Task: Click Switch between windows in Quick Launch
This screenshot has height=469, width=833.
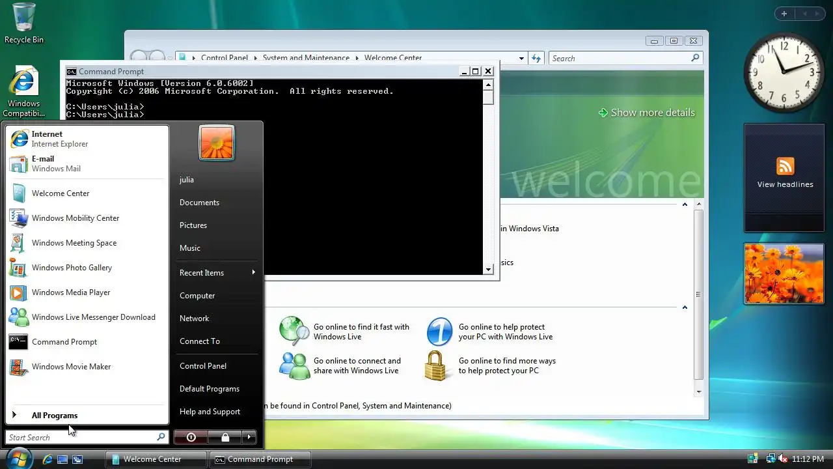Action: (77, 459)
